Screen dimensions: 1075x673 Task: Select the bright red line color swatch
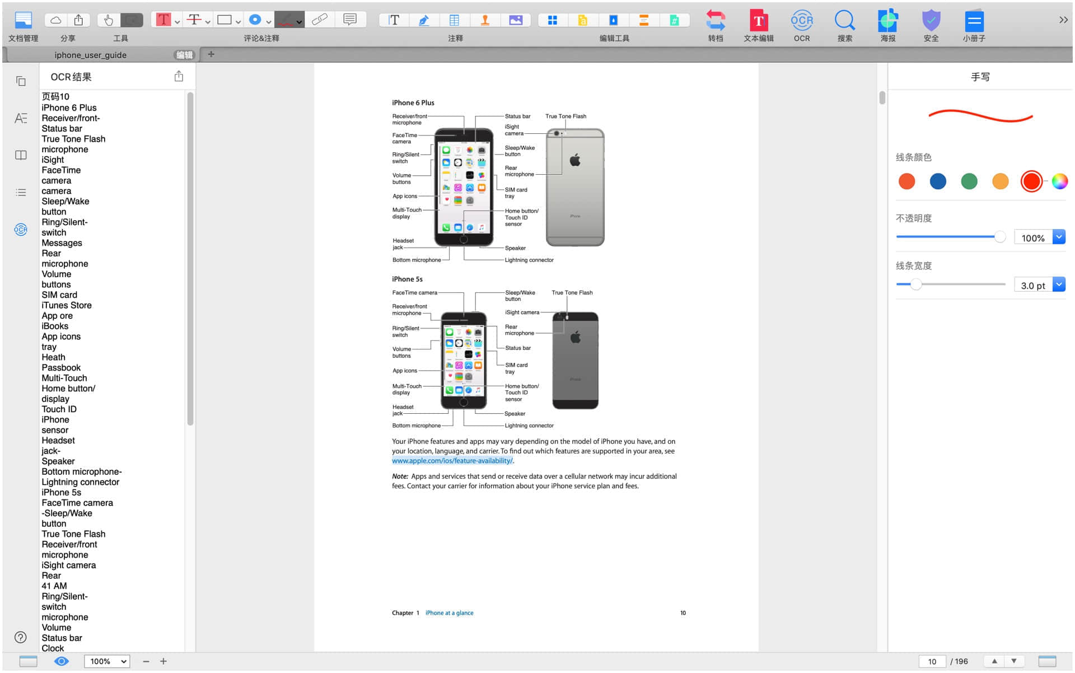coord(1031,181)
